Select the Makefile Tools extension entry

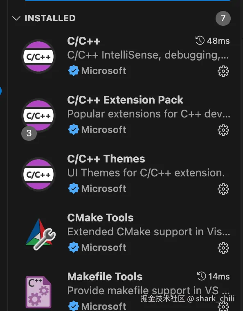(x=127, y=291)
